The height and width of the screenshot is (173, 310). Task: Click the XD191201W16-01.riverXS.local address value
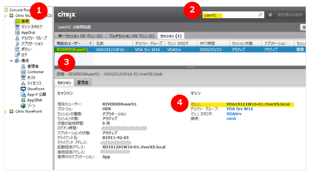point(134,147)
